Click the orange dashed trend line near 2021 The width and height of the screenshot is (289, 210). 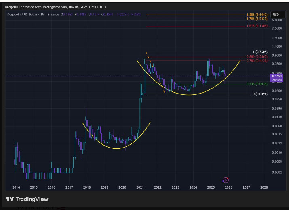click(x=156, y=73)
